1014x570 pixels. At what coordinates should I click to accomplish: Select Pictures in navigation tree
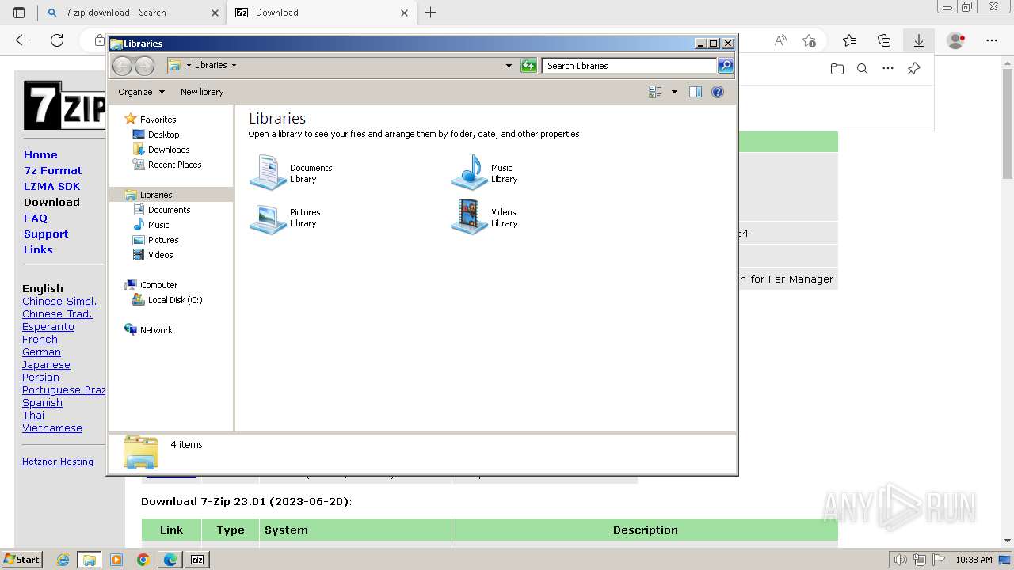(x=163, y=240)
